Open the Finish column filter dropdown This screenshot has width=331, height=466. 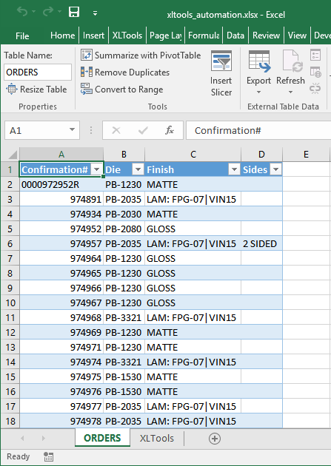[x=234, y=169]
